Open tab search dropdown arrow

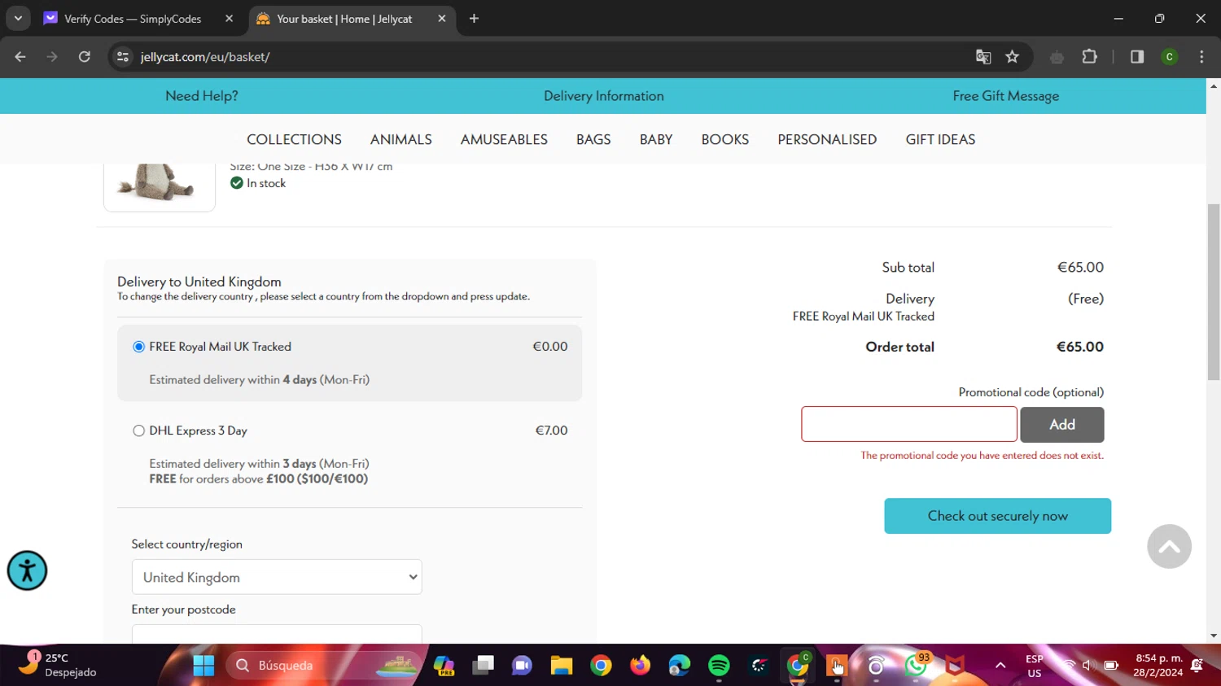click(18, 18)
